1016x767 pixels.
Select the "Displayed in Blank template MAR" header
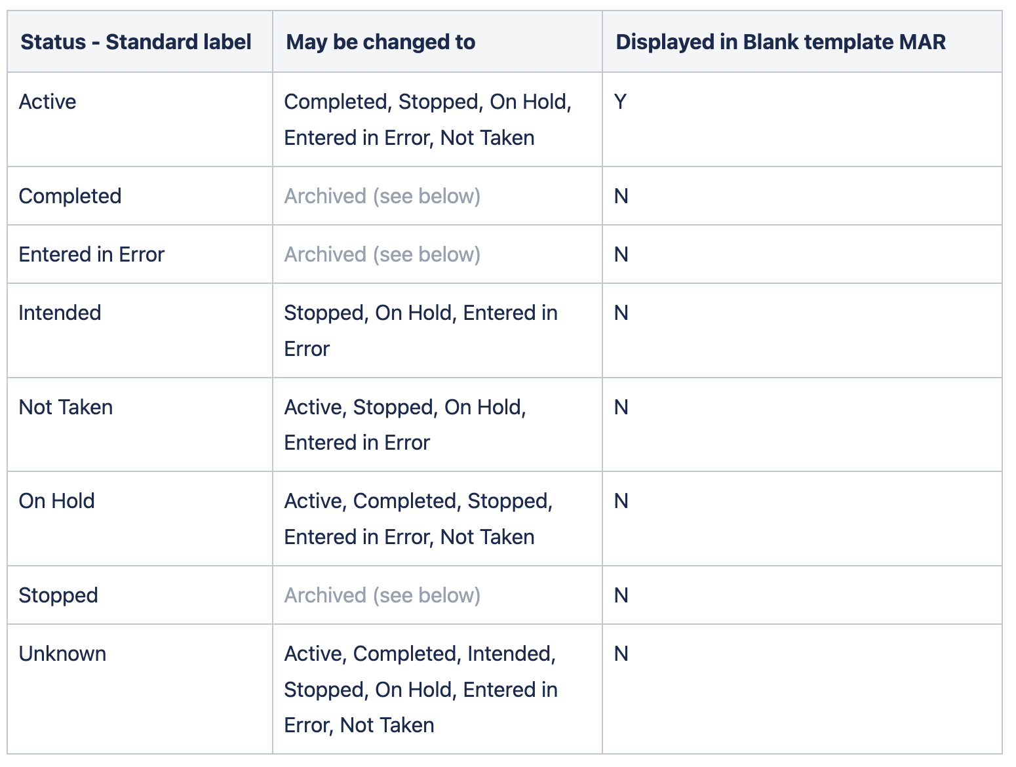click(780, 42)
